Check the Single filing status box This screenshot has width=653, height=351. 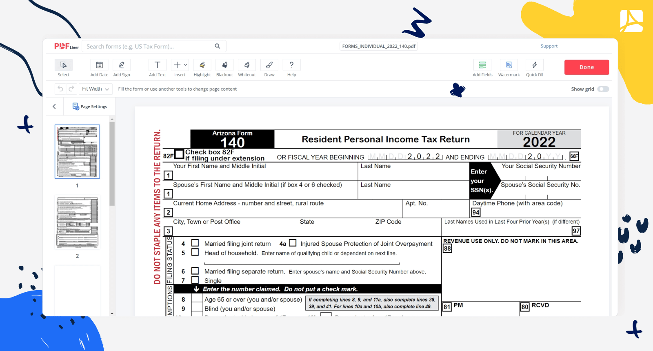point(195,280)
